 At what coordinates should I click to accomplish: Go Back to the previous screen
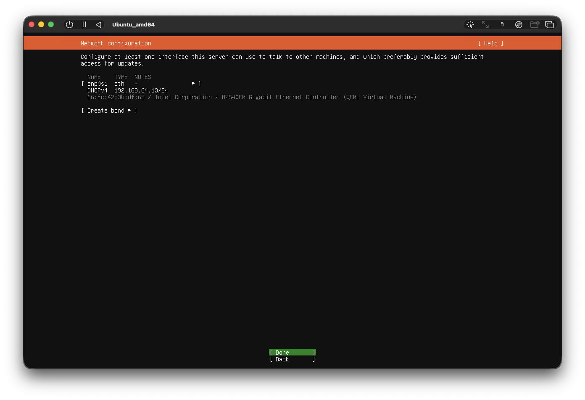pyautogui.click(x=292, y=359)
